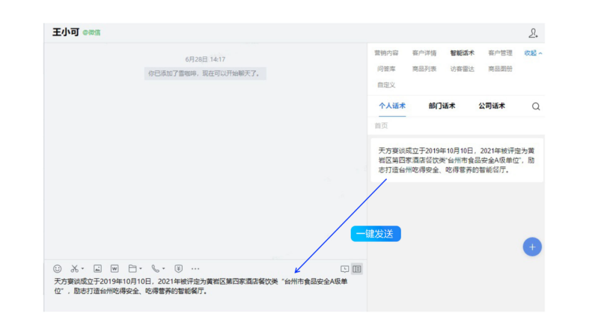Click the @微信 label beside the name
This screenshot has width=595, height=335.
click(91, 33)
